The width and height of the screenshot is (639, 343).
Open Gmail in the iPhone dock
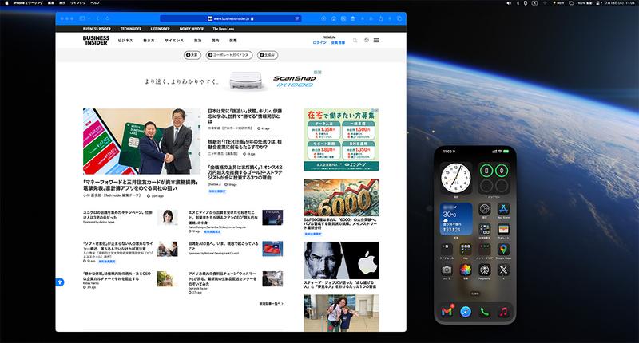pos(447,312)
